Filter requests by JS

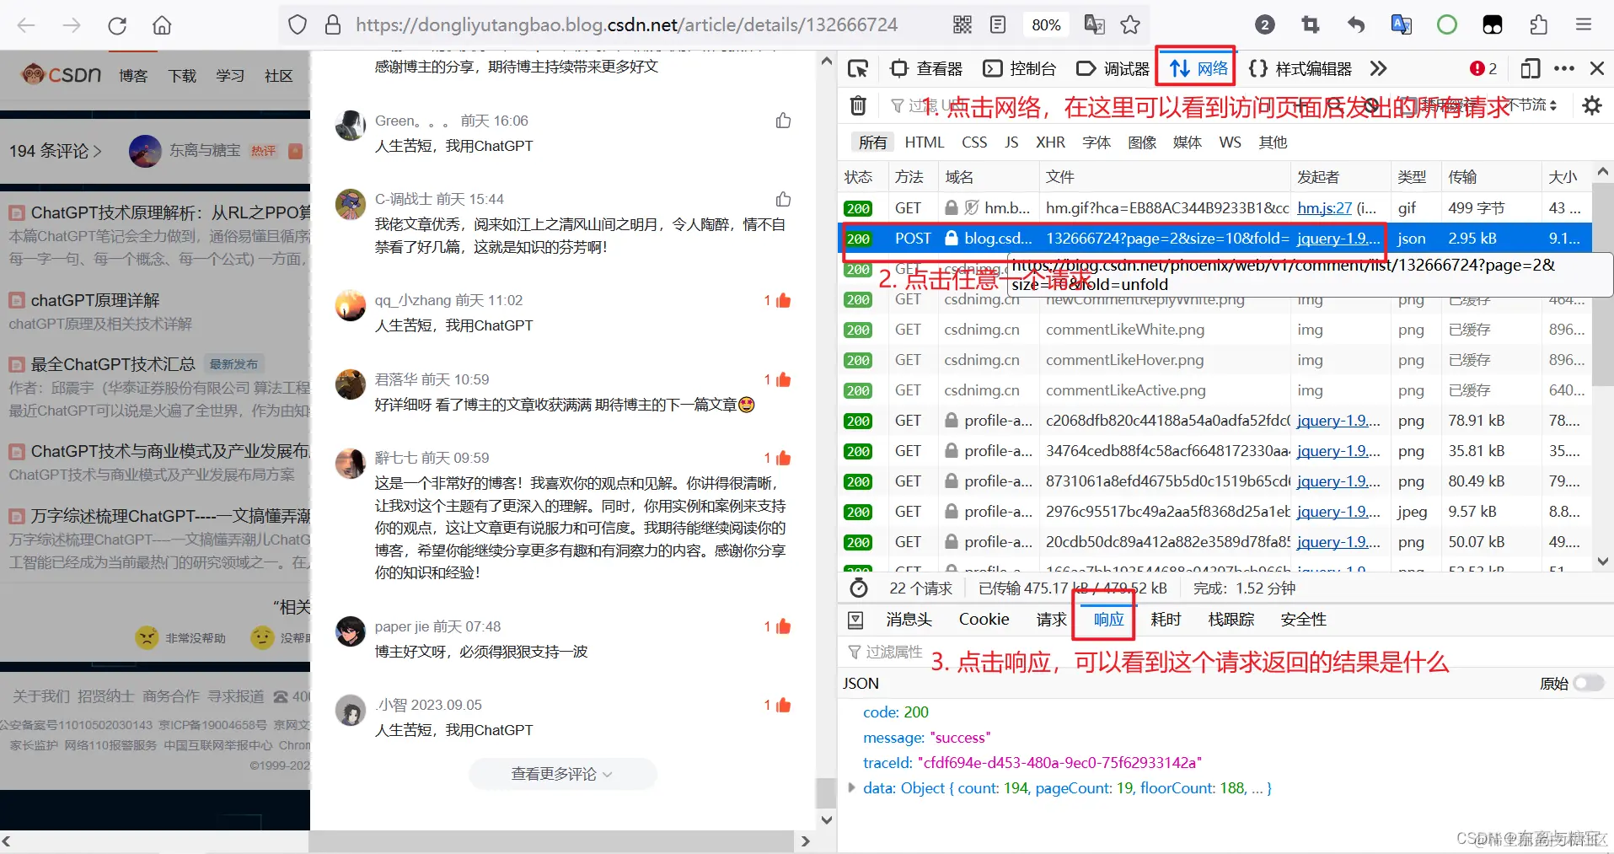[1011, 142]
